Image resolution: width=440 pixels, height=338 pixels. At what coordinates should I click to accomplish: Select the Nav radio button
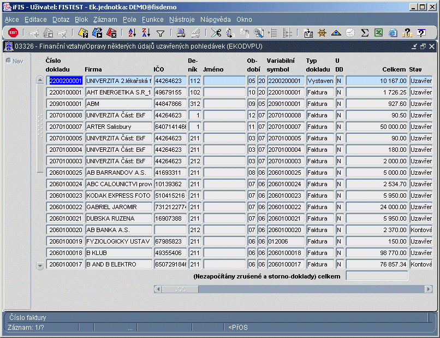click(9, 61)
